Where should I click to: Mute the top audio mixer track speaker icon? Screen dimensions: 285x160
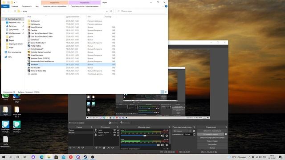coord(162,136)
